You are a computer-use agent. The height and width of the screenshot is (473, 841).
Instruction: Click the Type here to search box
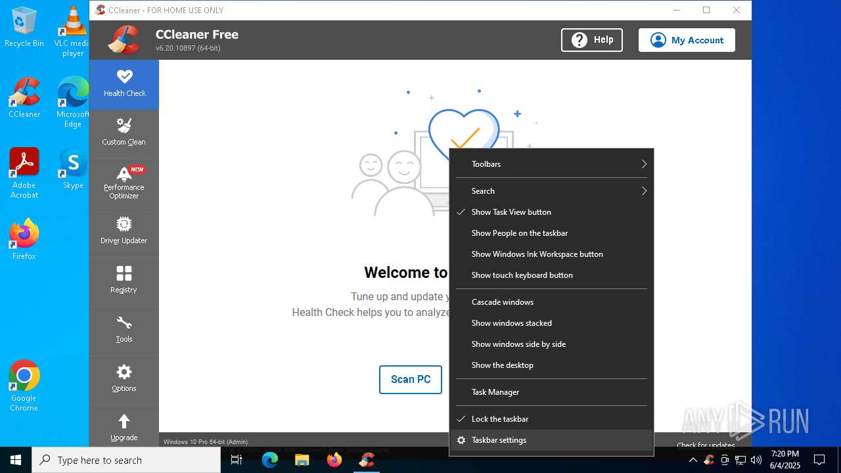[x=126, y=460]
